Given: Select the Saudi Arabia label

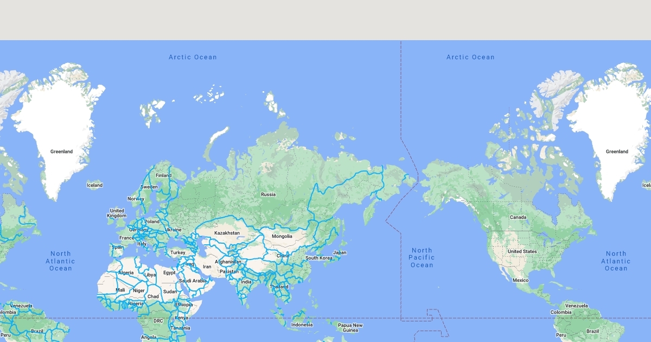Looking at the screenshot, I should click(x=193, y=281).
